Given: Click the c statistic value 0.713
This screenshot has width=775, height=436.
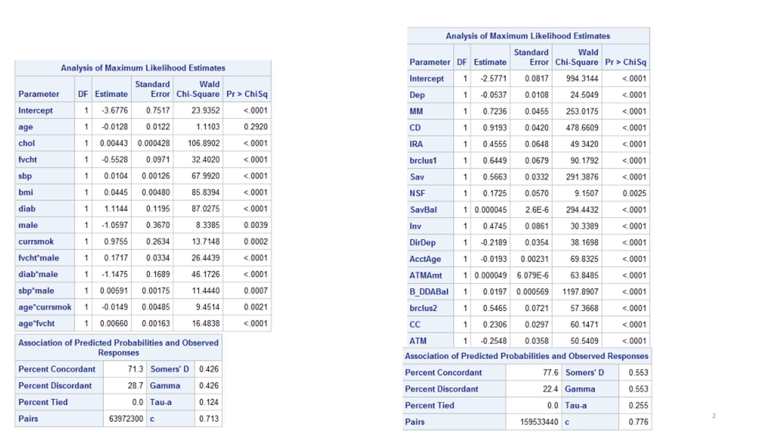Looking at the screenshot, I should [209, 419].
